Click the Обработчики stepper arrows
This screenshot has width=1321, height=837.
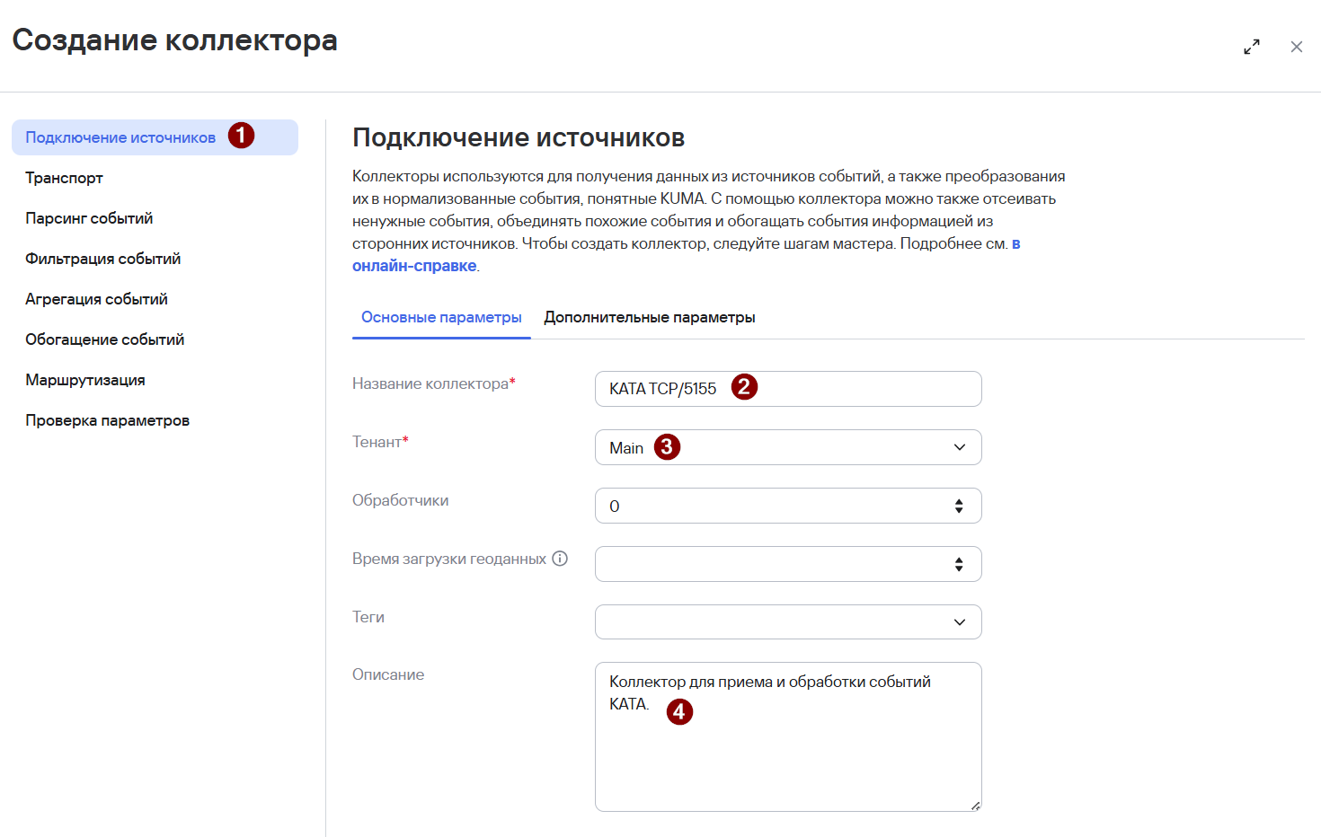point(959,506)
